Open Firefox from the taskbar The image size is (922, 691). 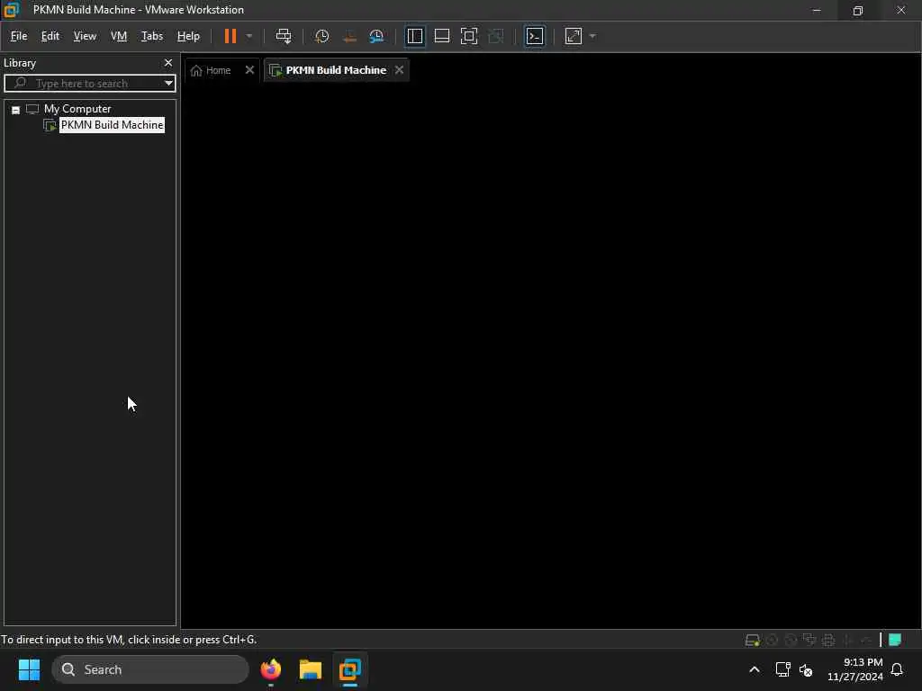[270, 669]
